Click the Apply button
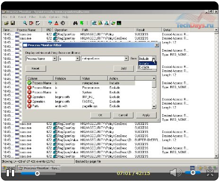220x182 pixels. point(146,115)
